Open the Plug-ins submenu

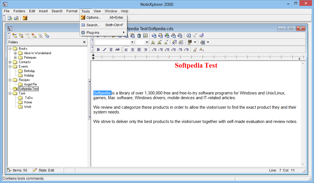(103, 32)
